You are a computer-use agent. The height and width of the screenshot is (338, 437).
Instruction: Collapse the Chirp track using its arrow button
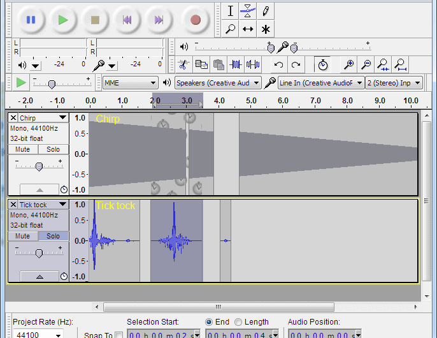coord(39,190)
